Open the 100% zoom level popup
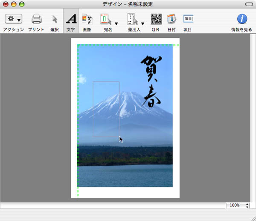 238,205
